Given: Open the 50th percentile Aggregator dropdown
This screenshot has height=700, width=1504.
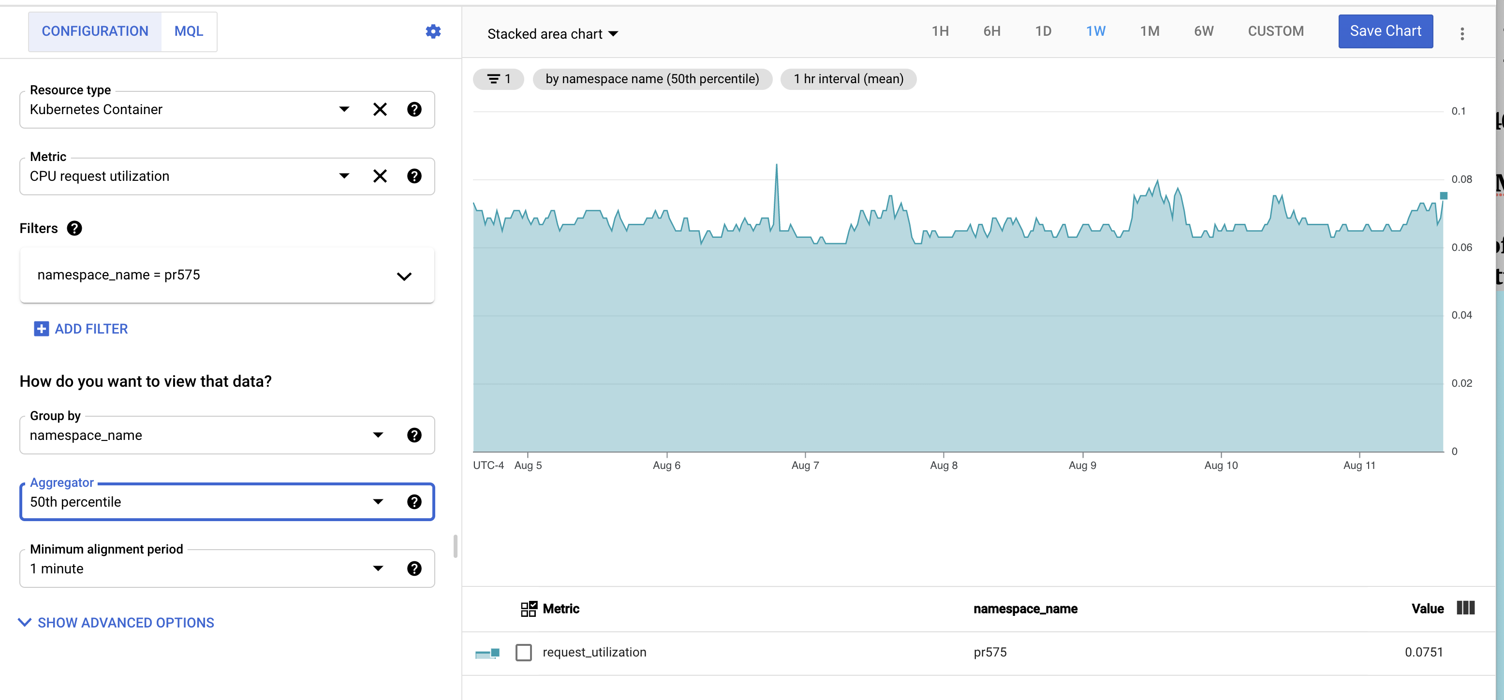Looking at the screenshot, I should 378,501.
